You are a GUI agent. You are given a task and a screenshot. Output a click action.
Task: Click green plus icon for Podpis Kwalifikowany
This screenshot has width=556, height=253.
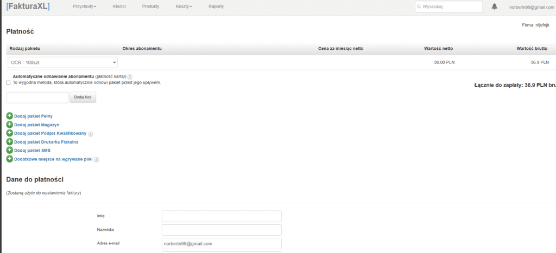pos(9,133)
